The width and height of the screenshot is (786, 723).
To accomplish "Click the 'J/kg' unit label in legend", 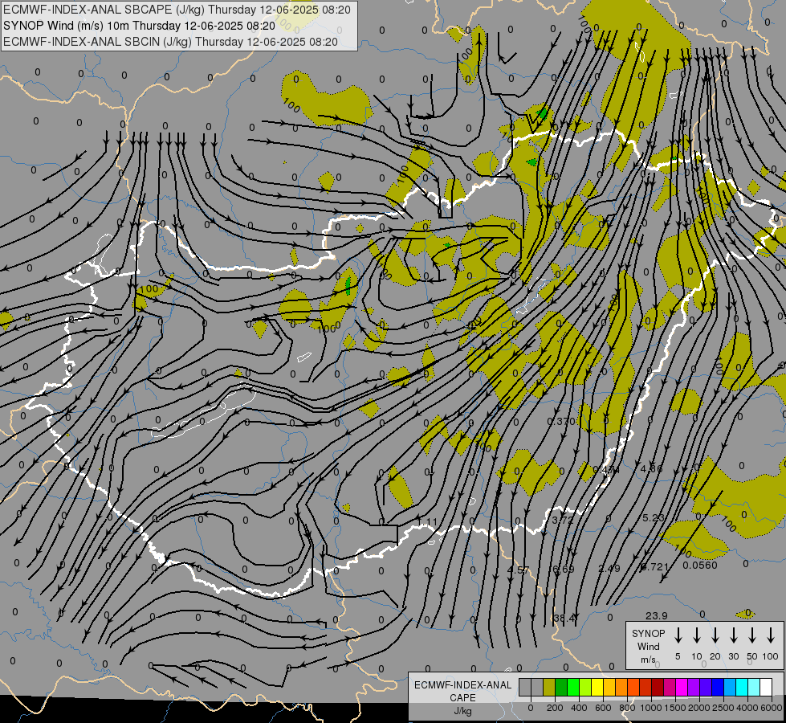I will (x=462, y=711).
